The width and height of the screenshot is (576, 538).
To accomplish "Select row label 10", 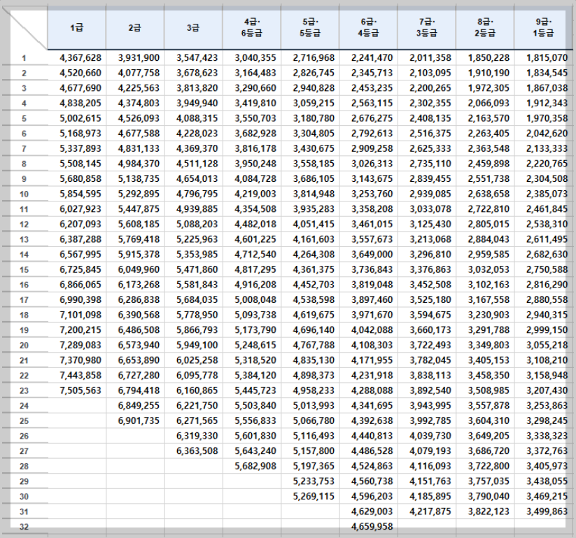I will pos(24,194).
